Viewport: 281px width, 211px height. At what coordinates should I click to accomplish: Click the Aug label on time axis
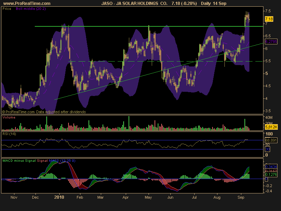tap(217, 197)
